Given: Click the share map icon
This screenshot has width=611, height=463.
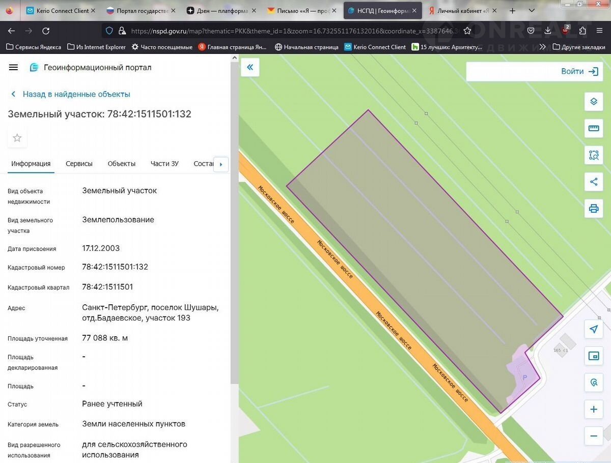Looking at the screenshot, I should tap(593, 182).
